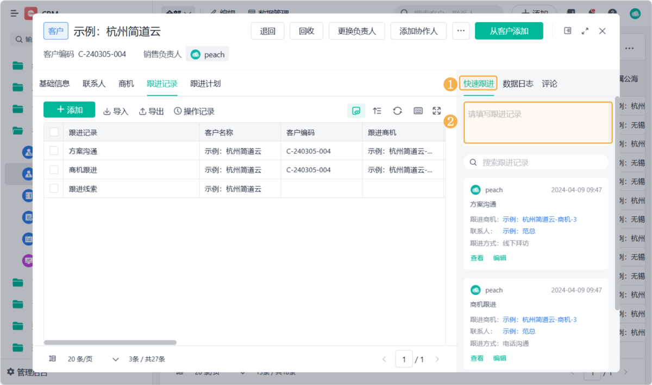Click the green 添加 button above the table
This screenshot has width=652, height=385.
(x=70, y=110)
